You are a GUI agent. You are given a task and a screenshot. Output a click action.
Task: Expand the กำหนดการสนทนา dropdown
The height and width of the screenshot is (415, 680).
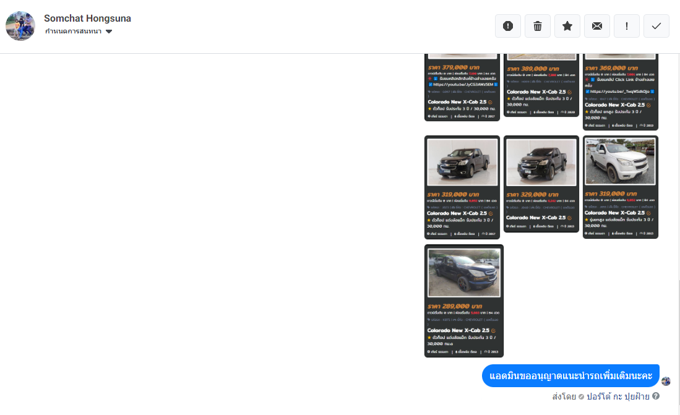(x=79, y=31)
